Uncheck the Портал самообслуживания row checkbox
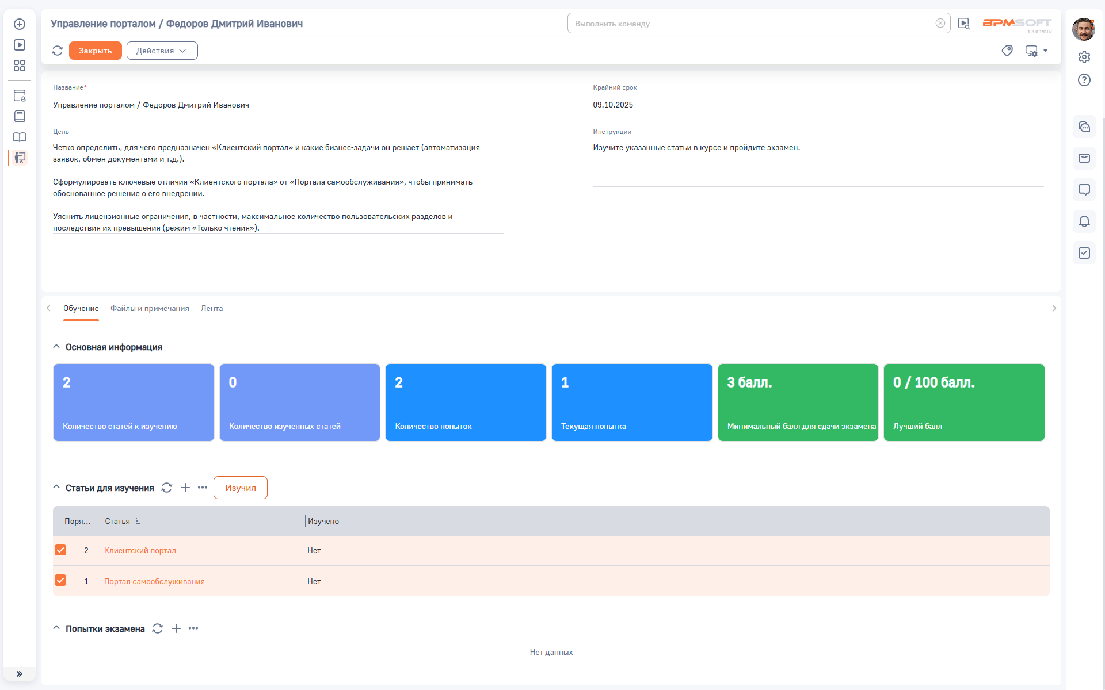The width and height of the screenshot is (1105, 690). click(60, 581)
